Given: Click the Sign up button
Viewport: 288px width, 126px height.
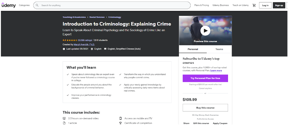Looking at the screenshot, I should [x=279, y=5].
